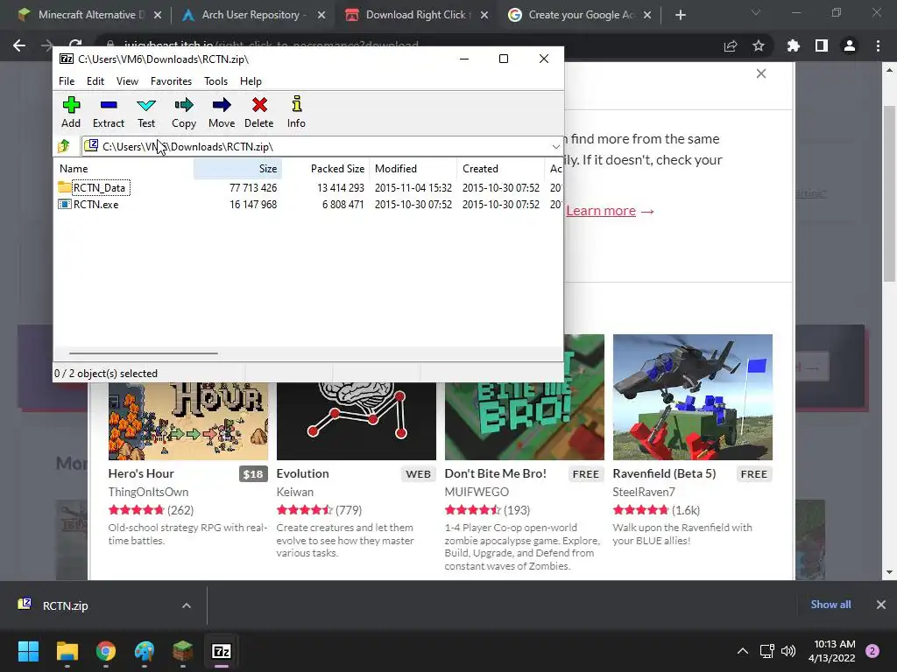Go up one folder level in 7-Zip
Screen dimensions: 897x672
(64, 146)
